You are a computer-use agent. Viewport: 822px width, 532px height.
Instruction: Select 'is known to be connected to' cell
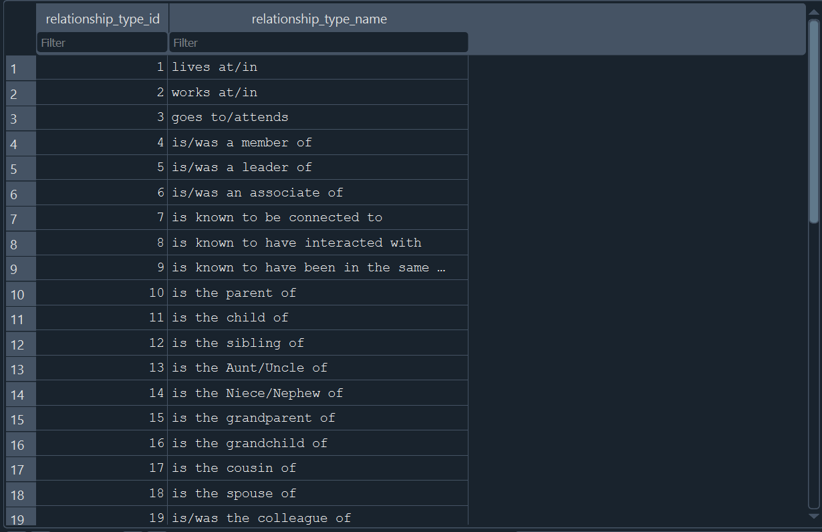coord(318,218)
